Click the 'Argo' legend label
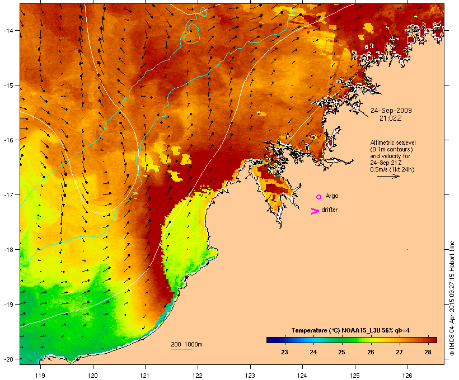 tap(332, 196)
